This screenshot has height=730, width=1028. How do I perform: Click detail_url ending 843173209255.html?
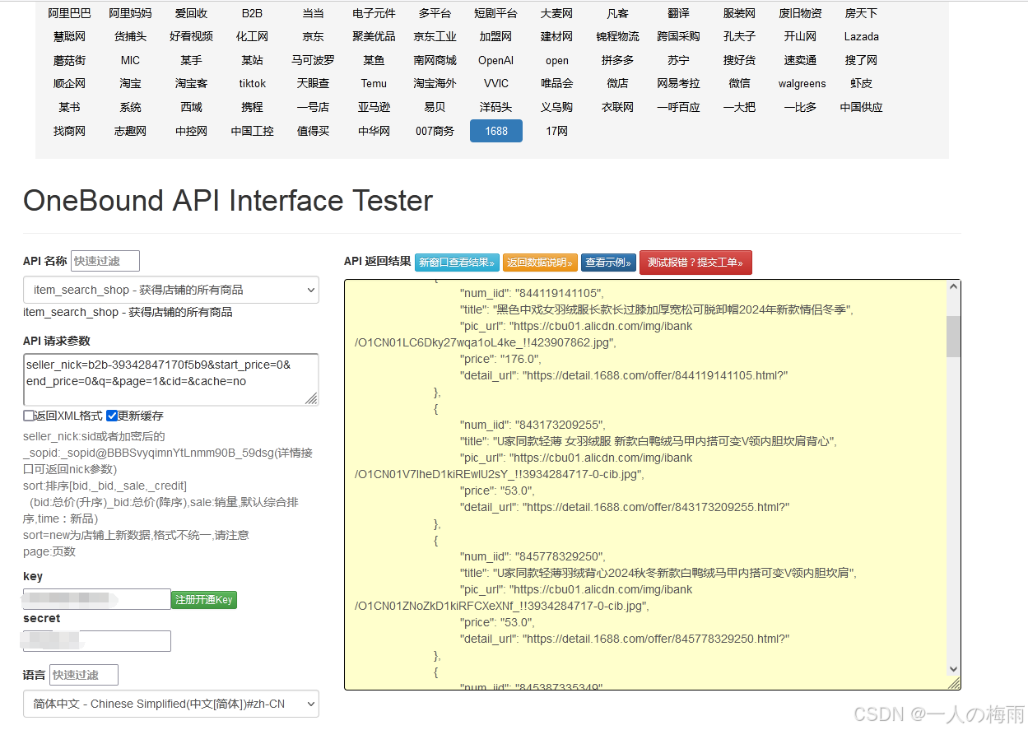(x=656, y=507)
